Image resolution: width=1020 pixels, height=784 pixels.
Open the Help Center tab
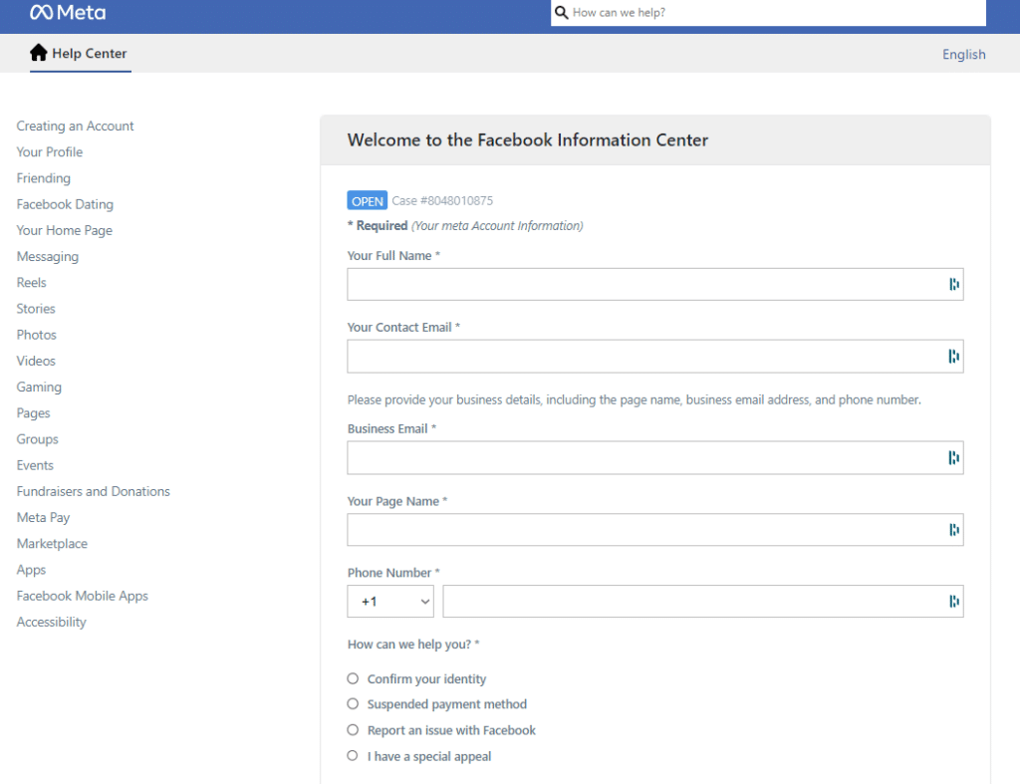pos(80,54)
